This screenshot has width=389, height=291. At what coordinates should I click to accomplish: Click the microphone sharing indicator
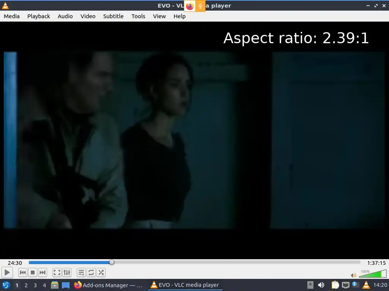point(200,6)
